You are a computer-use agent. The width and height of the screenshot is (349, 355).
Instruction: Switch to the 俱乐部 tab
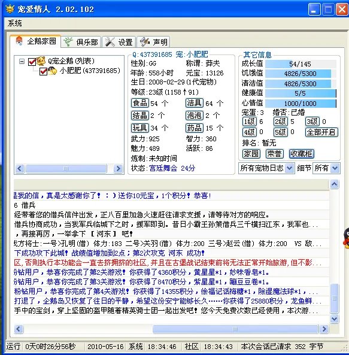click(81, 42)
